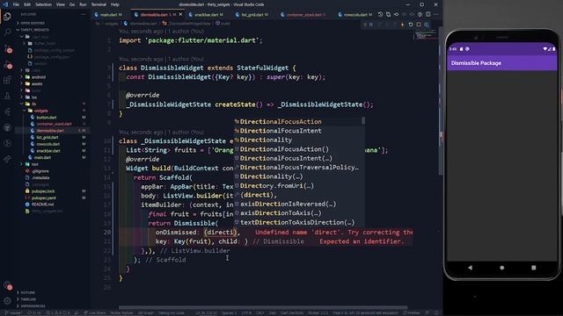Open button.dart in the file tree

(47, 117)
